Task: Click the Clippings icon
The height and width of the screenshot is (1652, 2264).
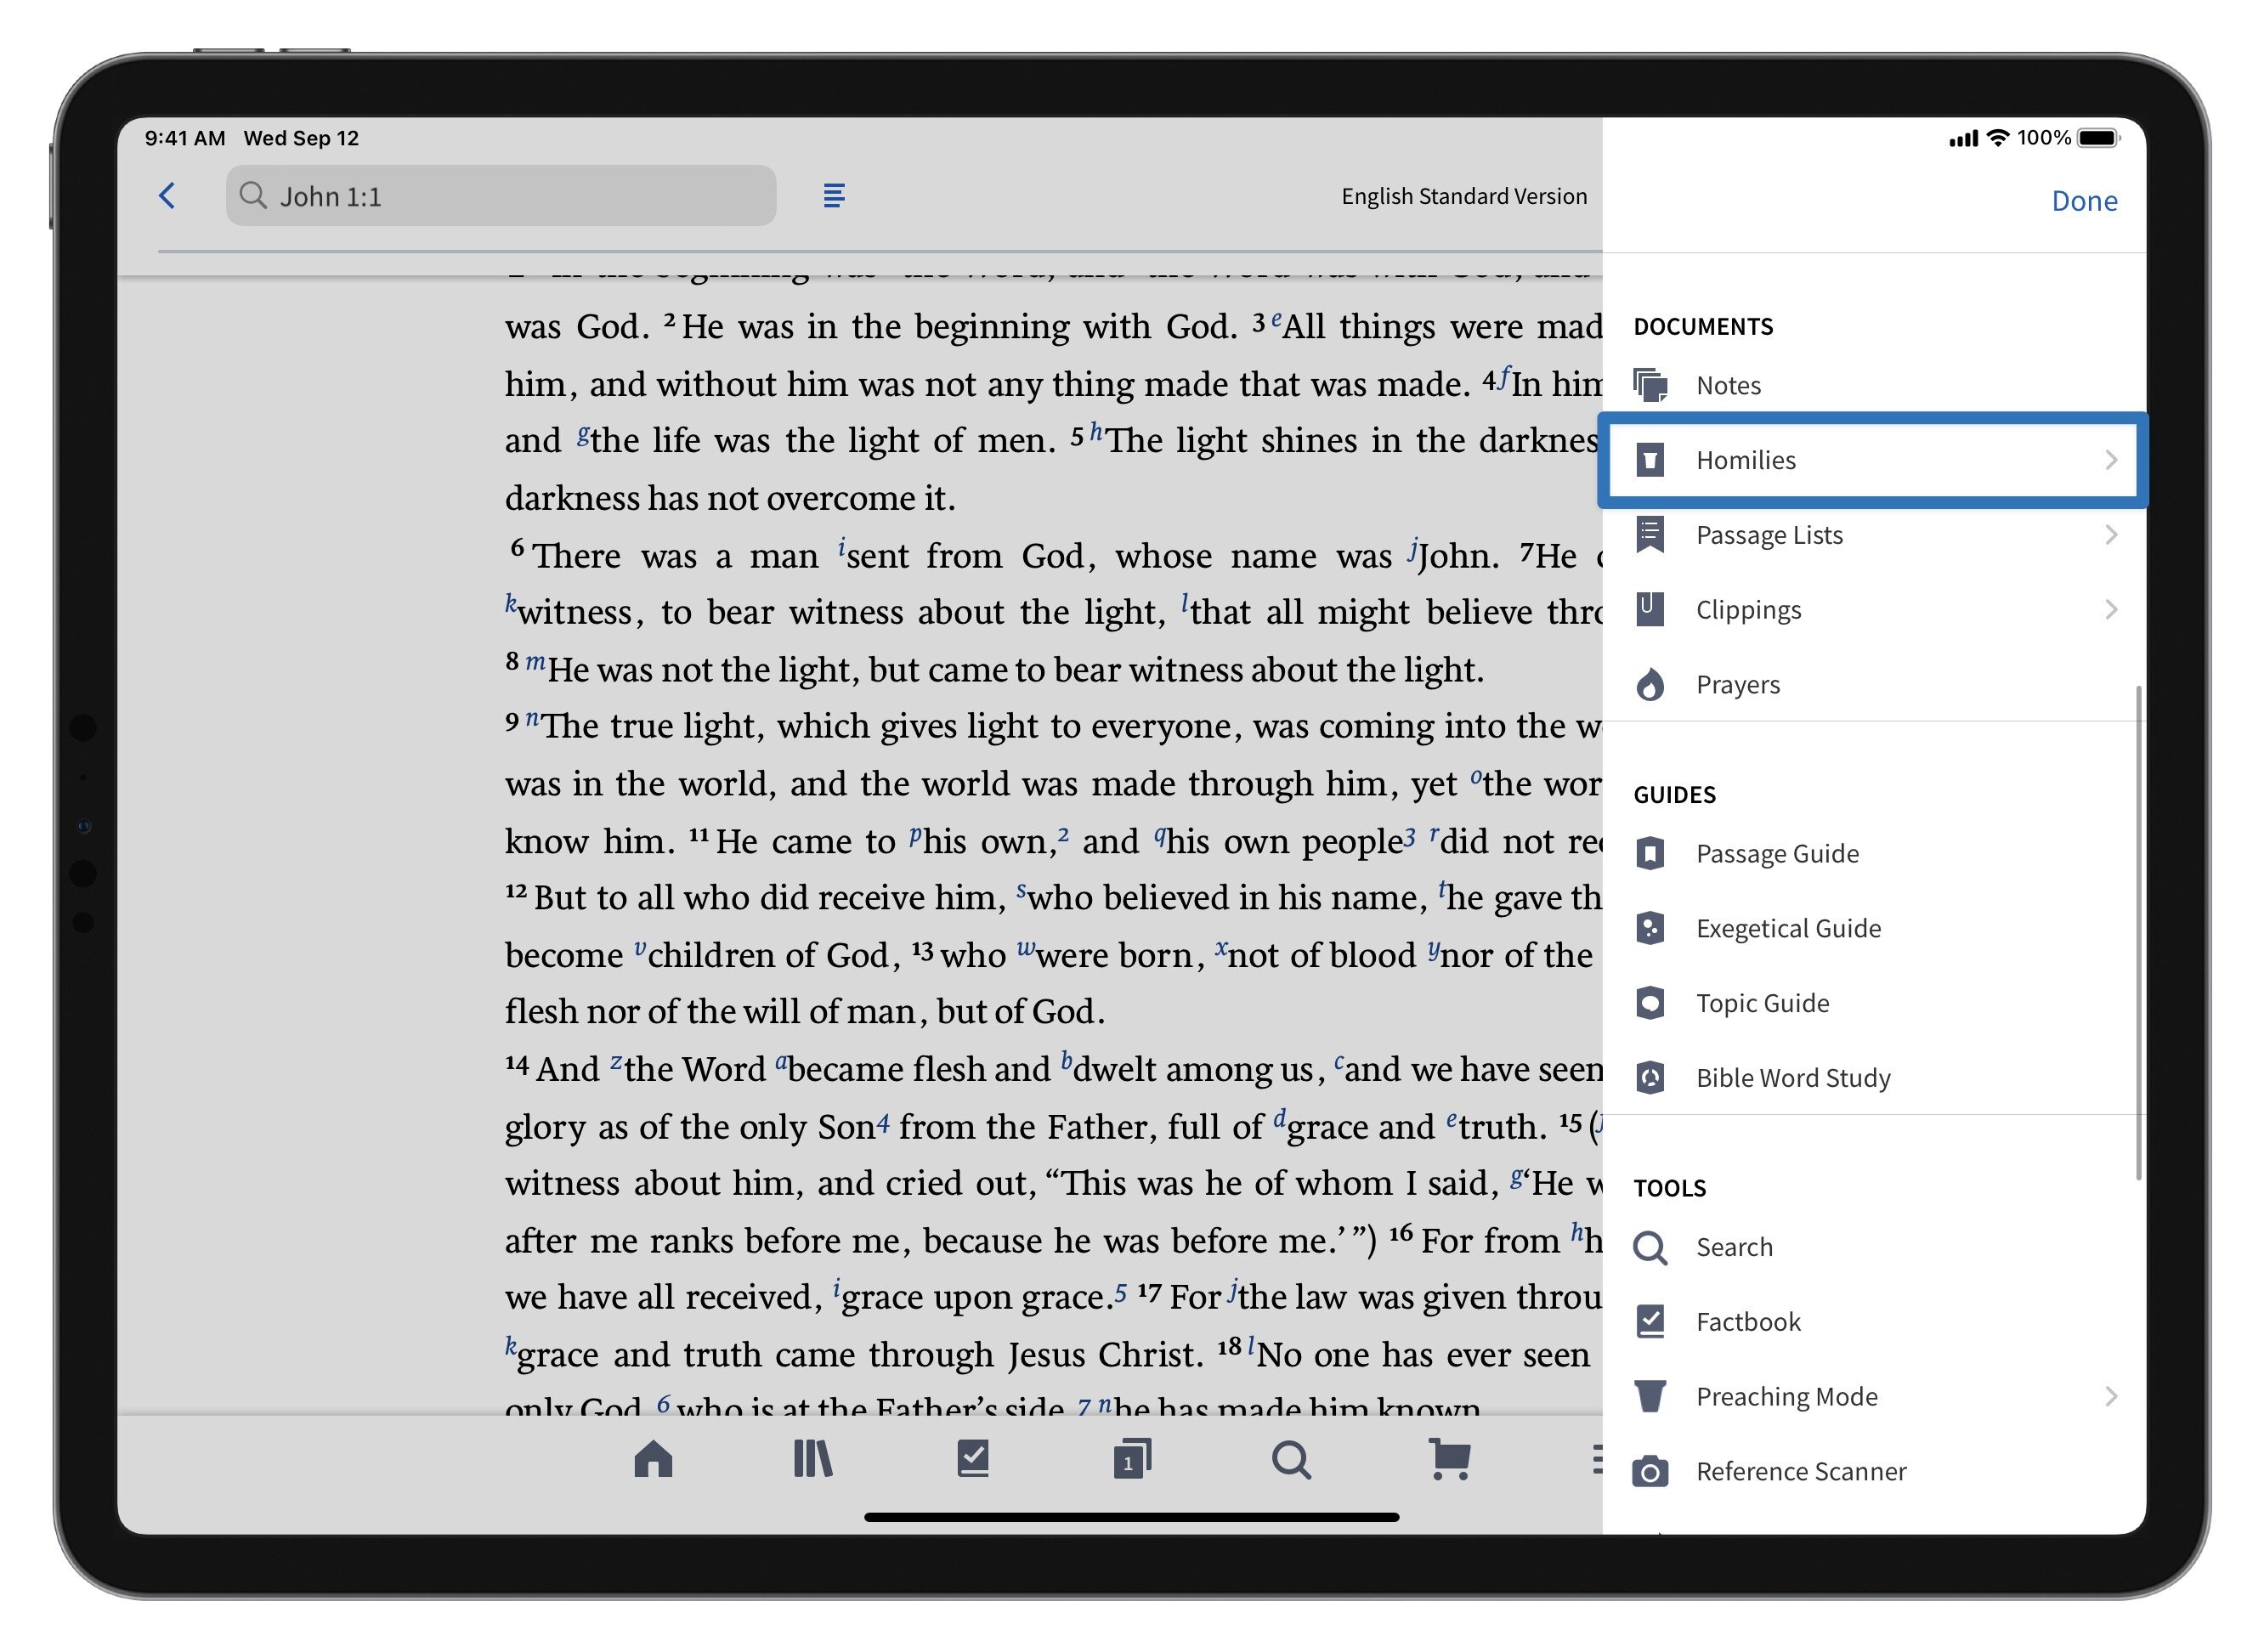Action: click(1650, 610)
